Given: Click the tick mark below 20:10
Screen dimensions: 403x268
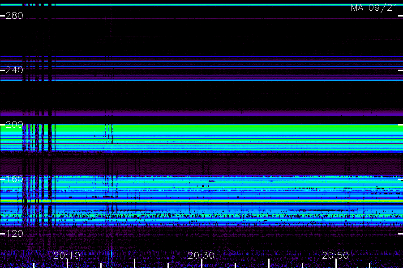Looking at the screenshot, I should point(67,264).
